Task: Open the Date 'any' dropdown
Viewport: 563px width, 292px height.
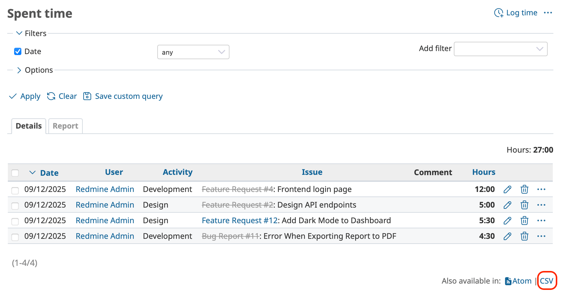Action: [193, 52]
